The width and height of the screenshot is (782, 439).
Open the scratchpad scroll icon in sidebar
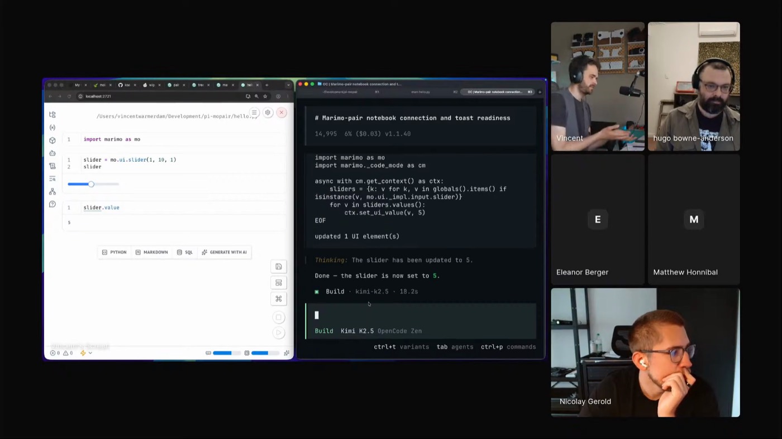(x=53, y=166)
